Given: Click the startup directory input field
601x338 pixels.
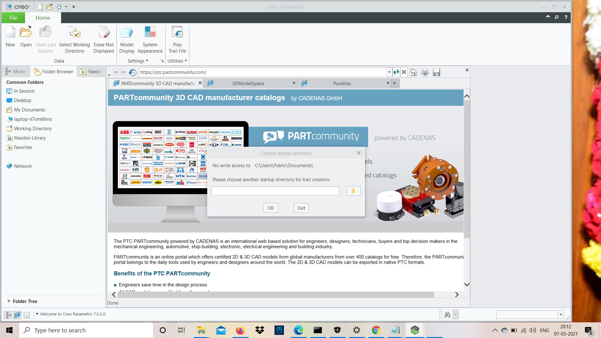Looking at the screenshot, I should click(x=275, y=191).
